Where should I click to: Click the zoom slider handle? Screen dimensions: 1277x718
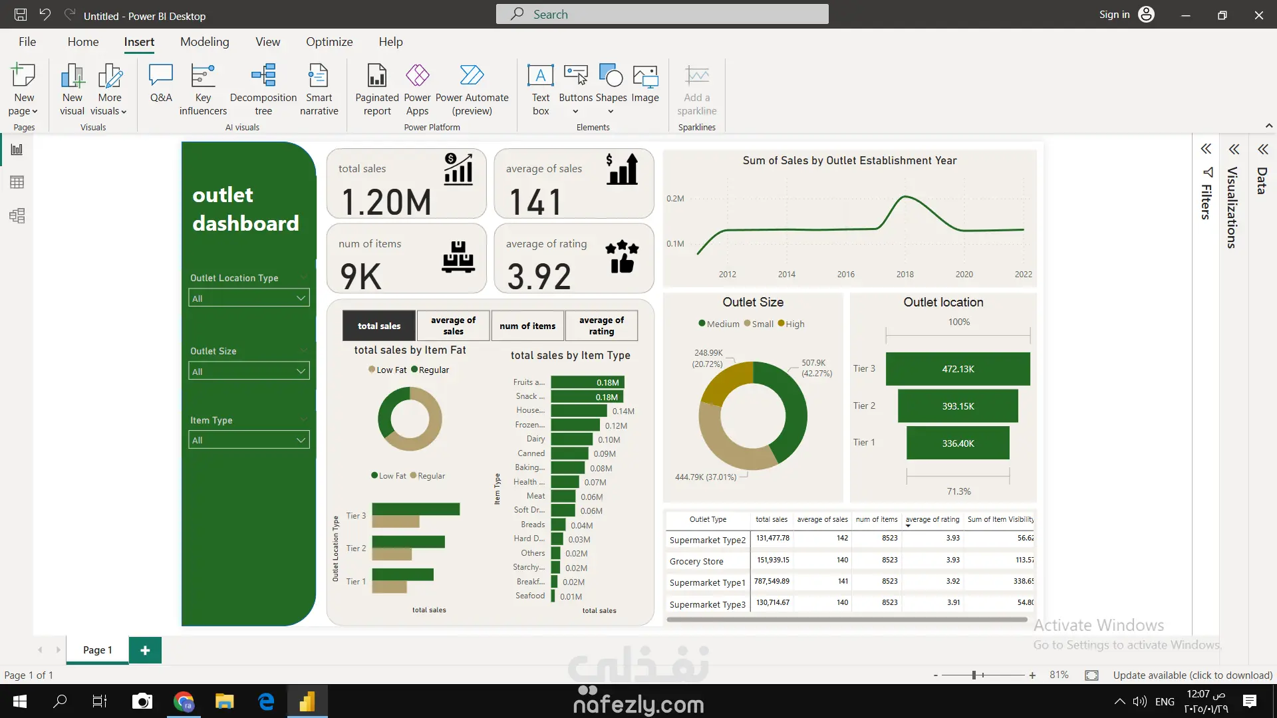coord(974,675)
